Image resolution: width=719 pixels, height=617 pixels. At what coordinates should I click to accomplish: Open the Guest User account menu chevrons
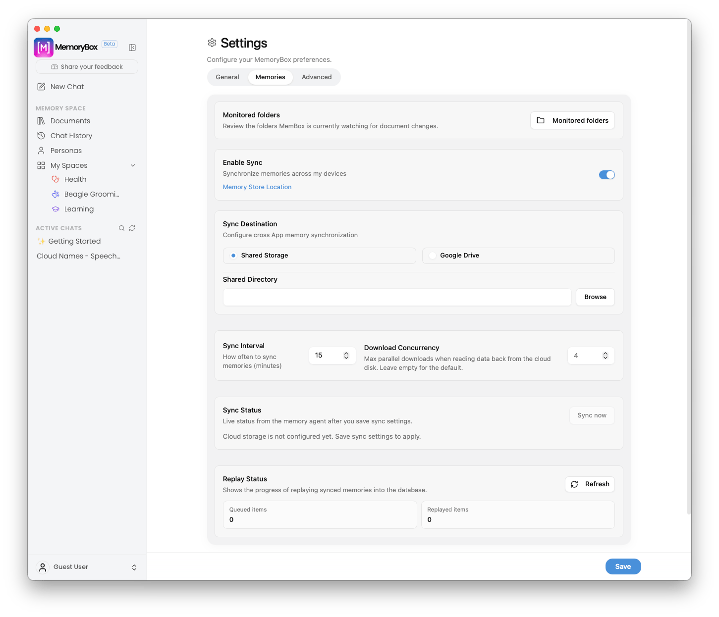point(134,567)
